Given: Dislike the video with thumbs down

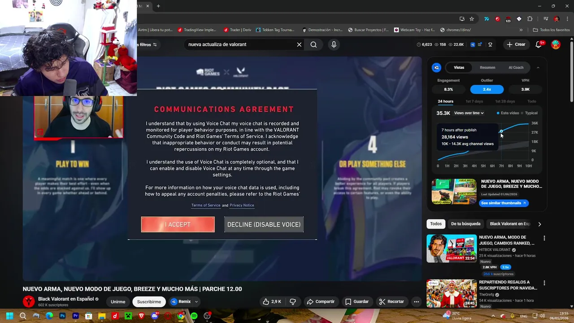Looking at the screenshot, I should 292,301.
